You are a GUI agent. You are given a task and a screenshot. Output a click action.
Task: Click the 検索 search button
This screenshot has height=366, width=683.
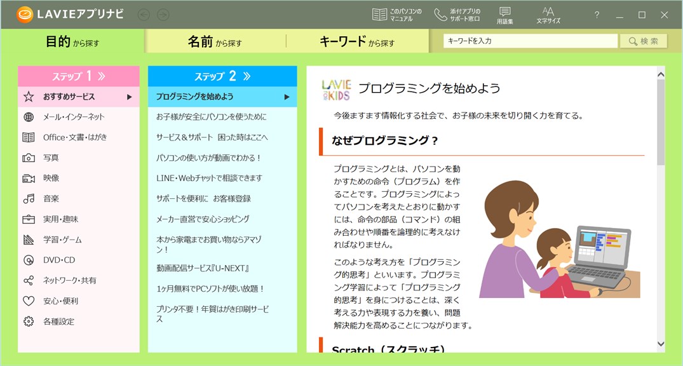tap(644, 41)
